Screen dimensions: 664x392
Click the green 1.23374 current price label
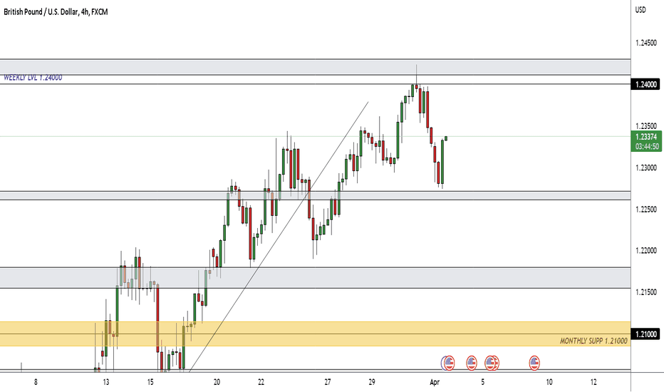pos(646,137)
